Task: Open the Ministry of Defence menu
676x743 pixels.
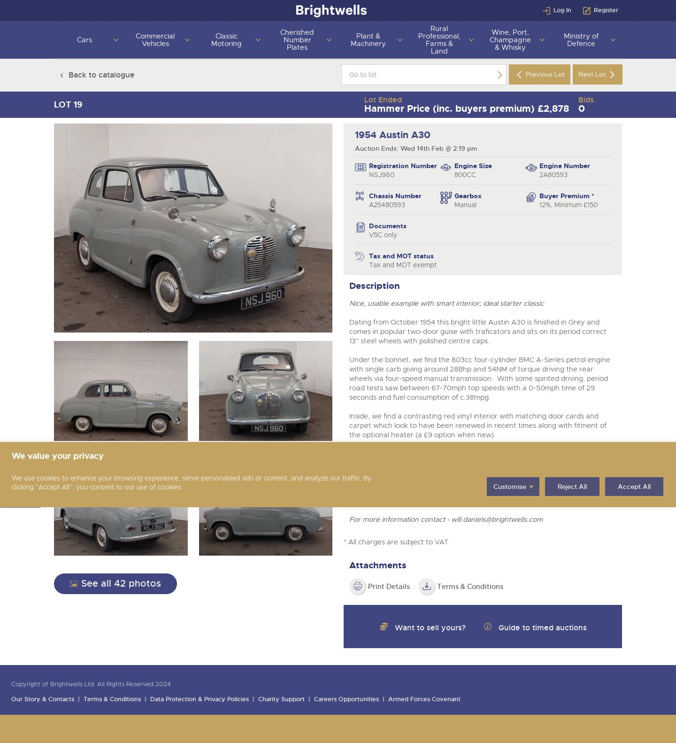Action: (x=581, y=40)
